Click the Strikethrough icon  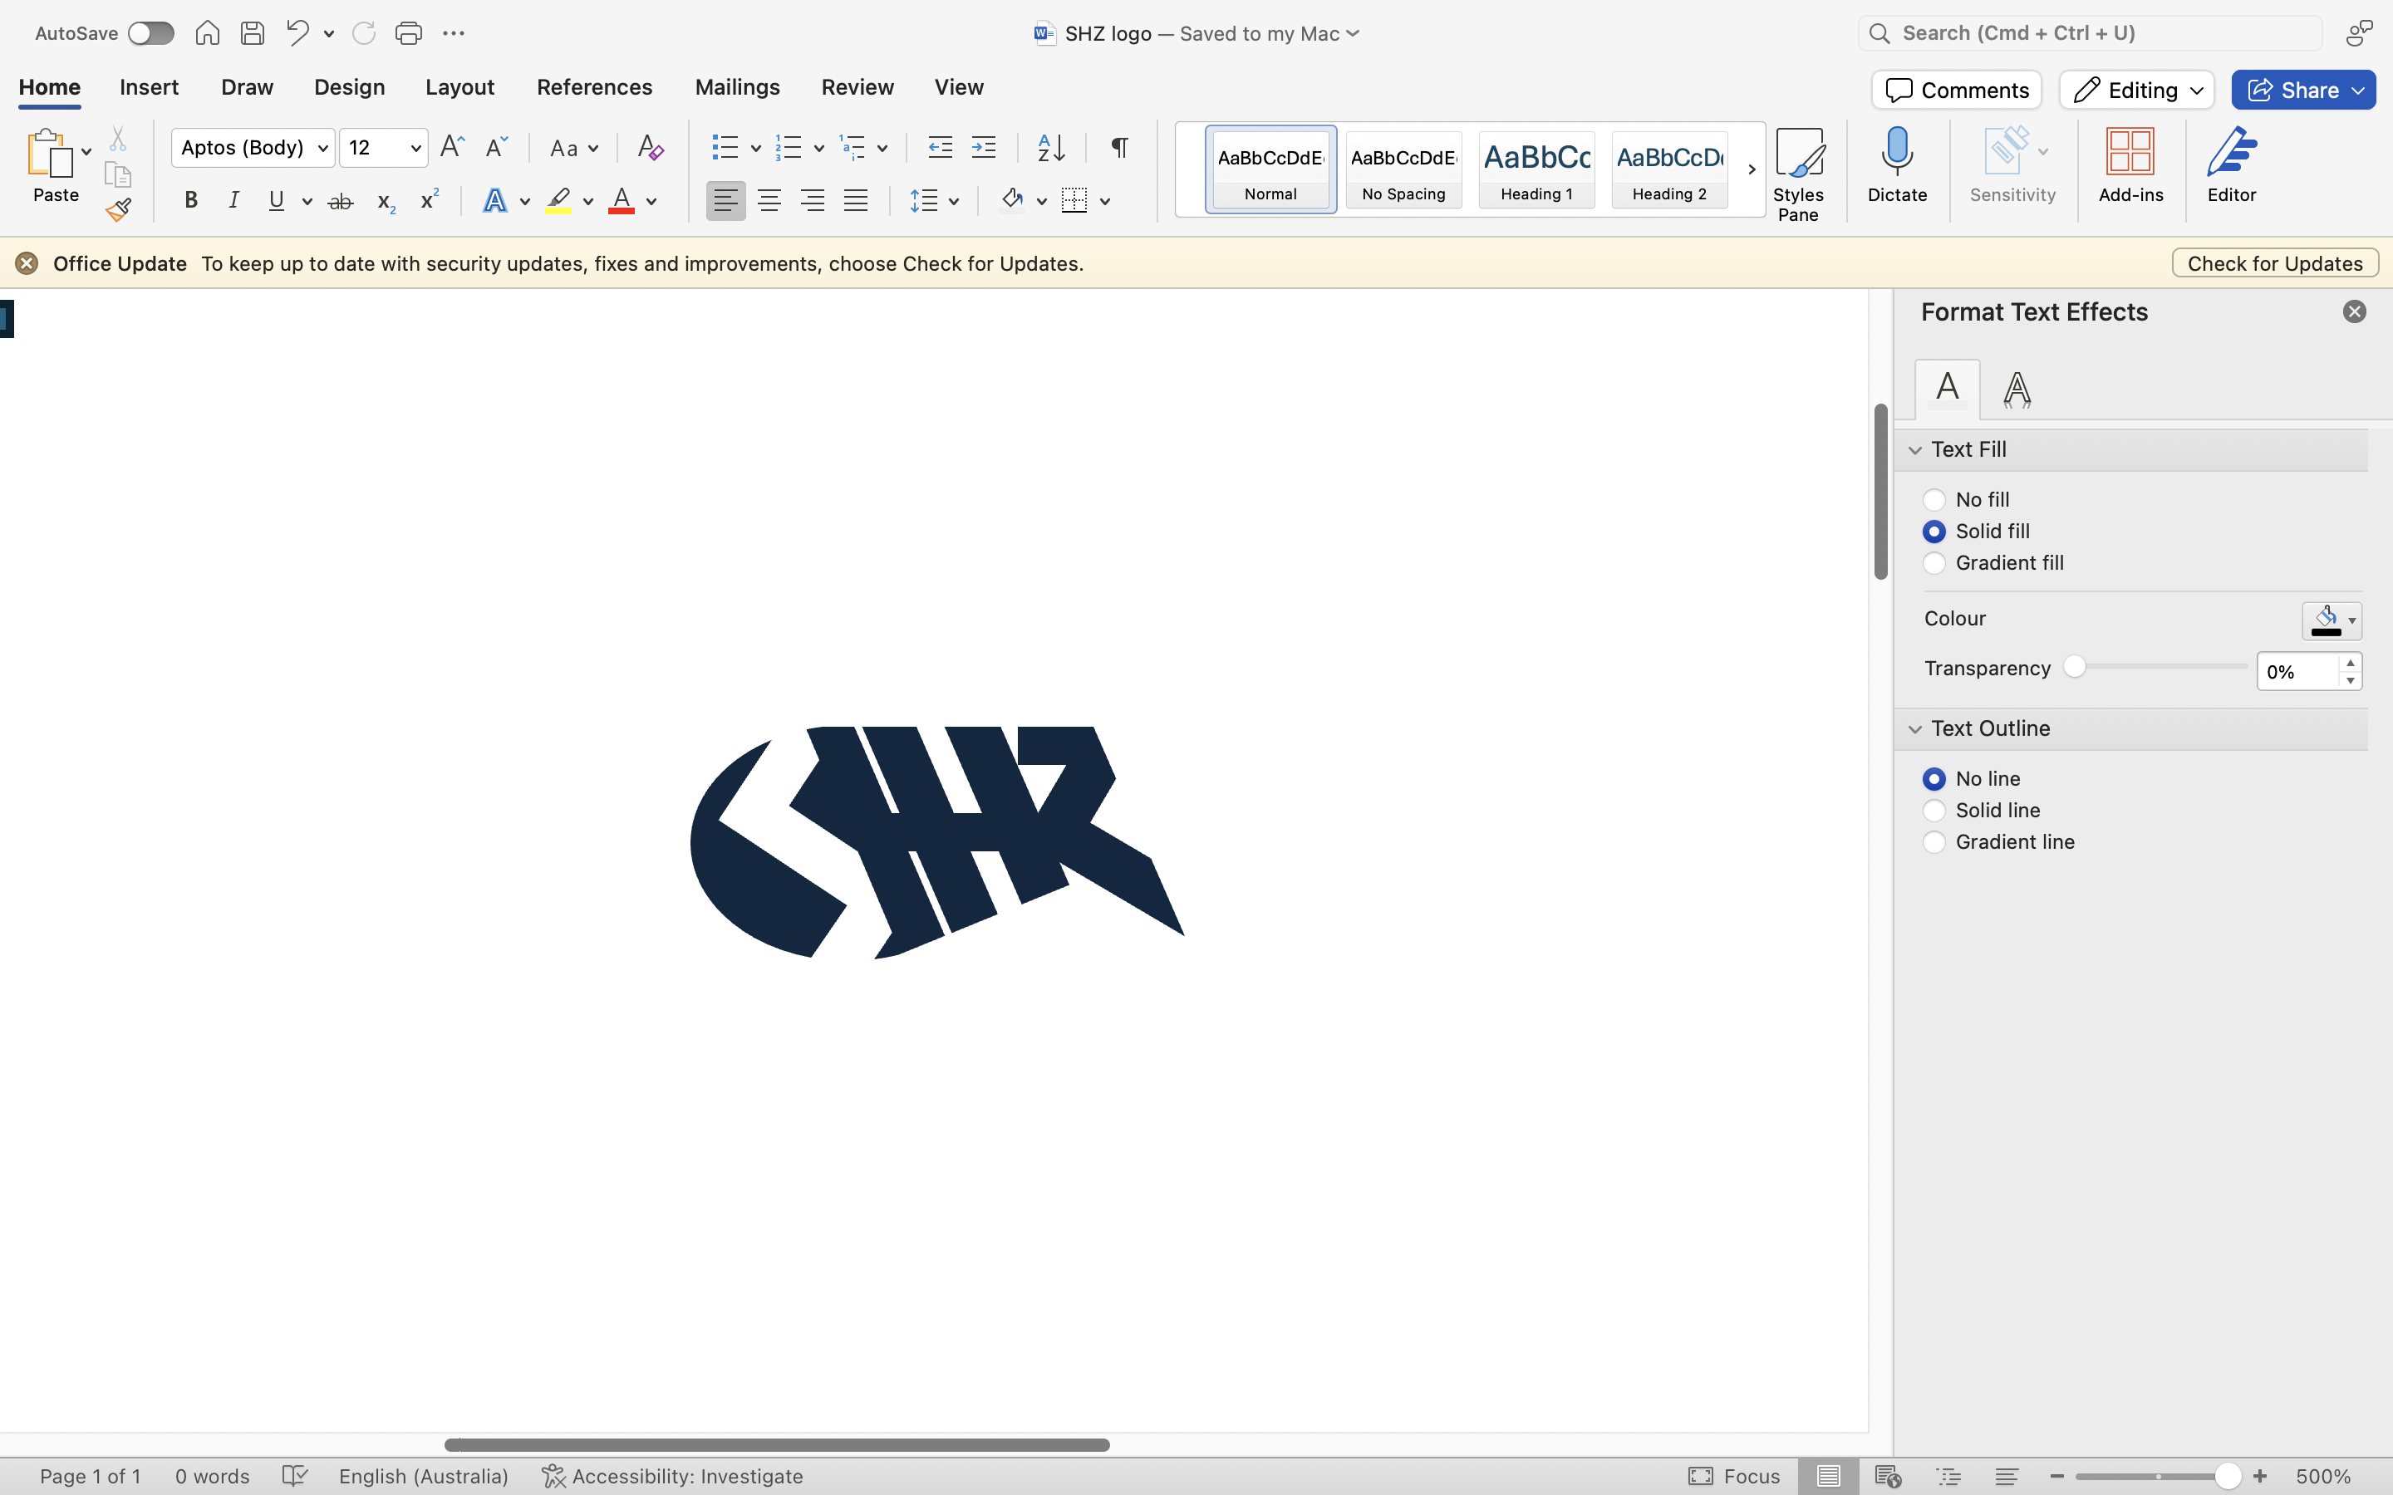pyautogui.click(x=340, y=202)
